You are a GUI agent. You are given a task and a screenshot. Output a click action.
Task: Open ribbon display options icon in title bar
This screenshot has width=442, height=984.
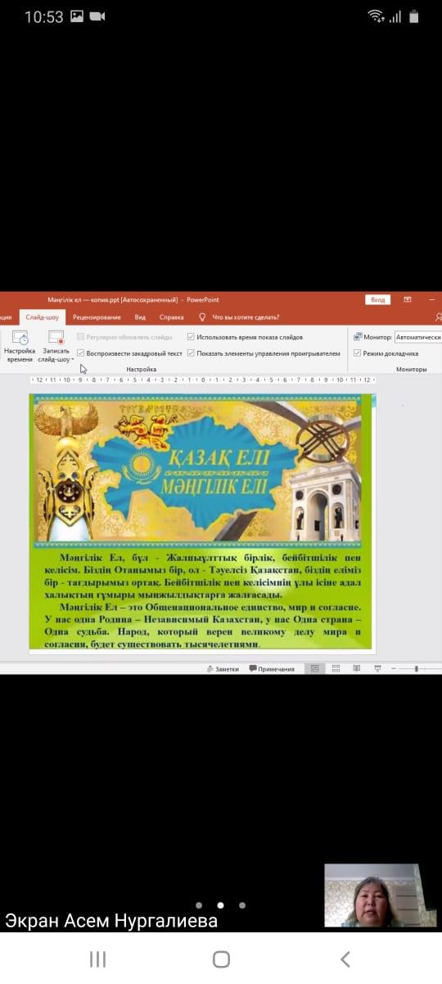[408, 300]
